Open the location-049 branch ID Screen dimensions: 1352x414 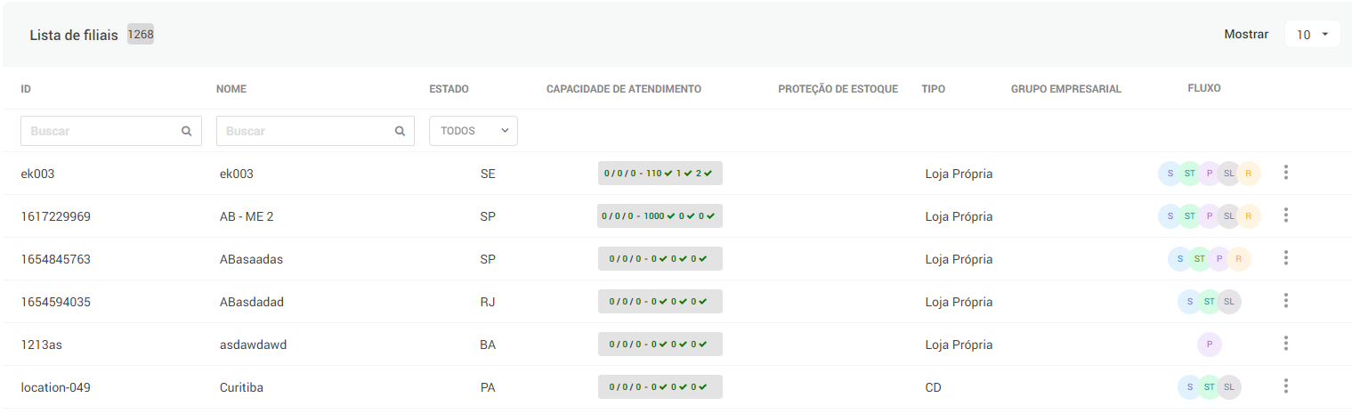56,387
